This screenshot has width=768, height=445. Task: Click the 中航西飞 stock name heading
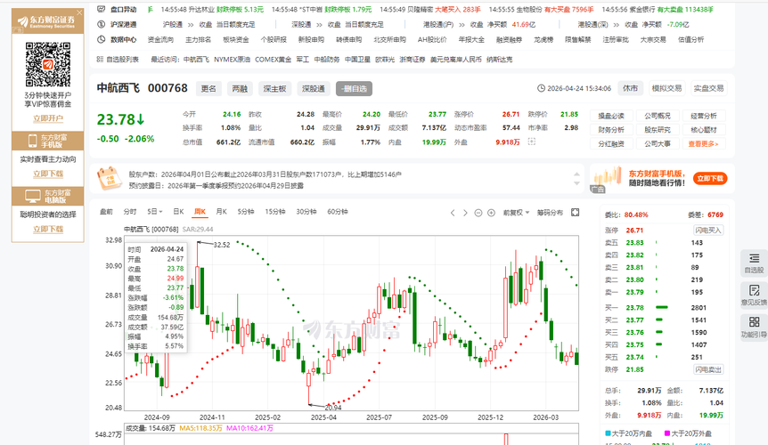[x=118, y=88]
